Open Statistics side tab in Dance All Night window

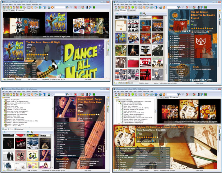pos(108,52)
